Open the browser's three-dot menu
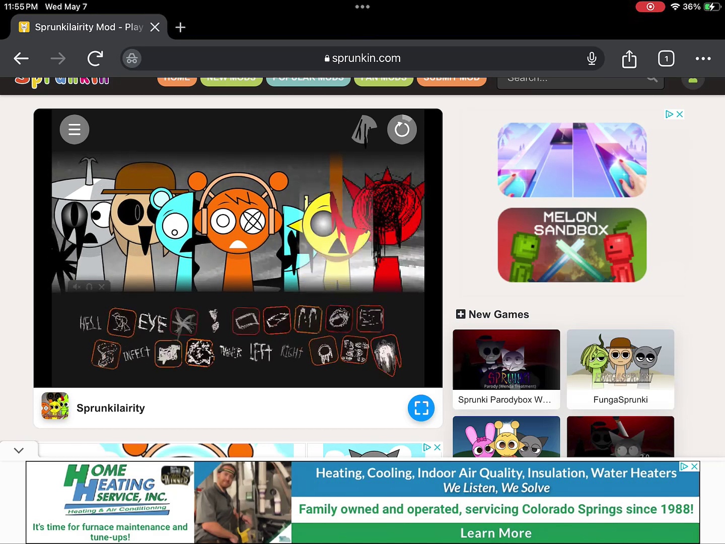Screen dimensions: 725x544 [703, 58]
